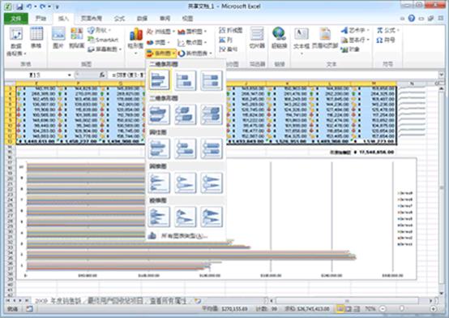
Task: Click the Header and Footer icon
Action: pos(325,38)
